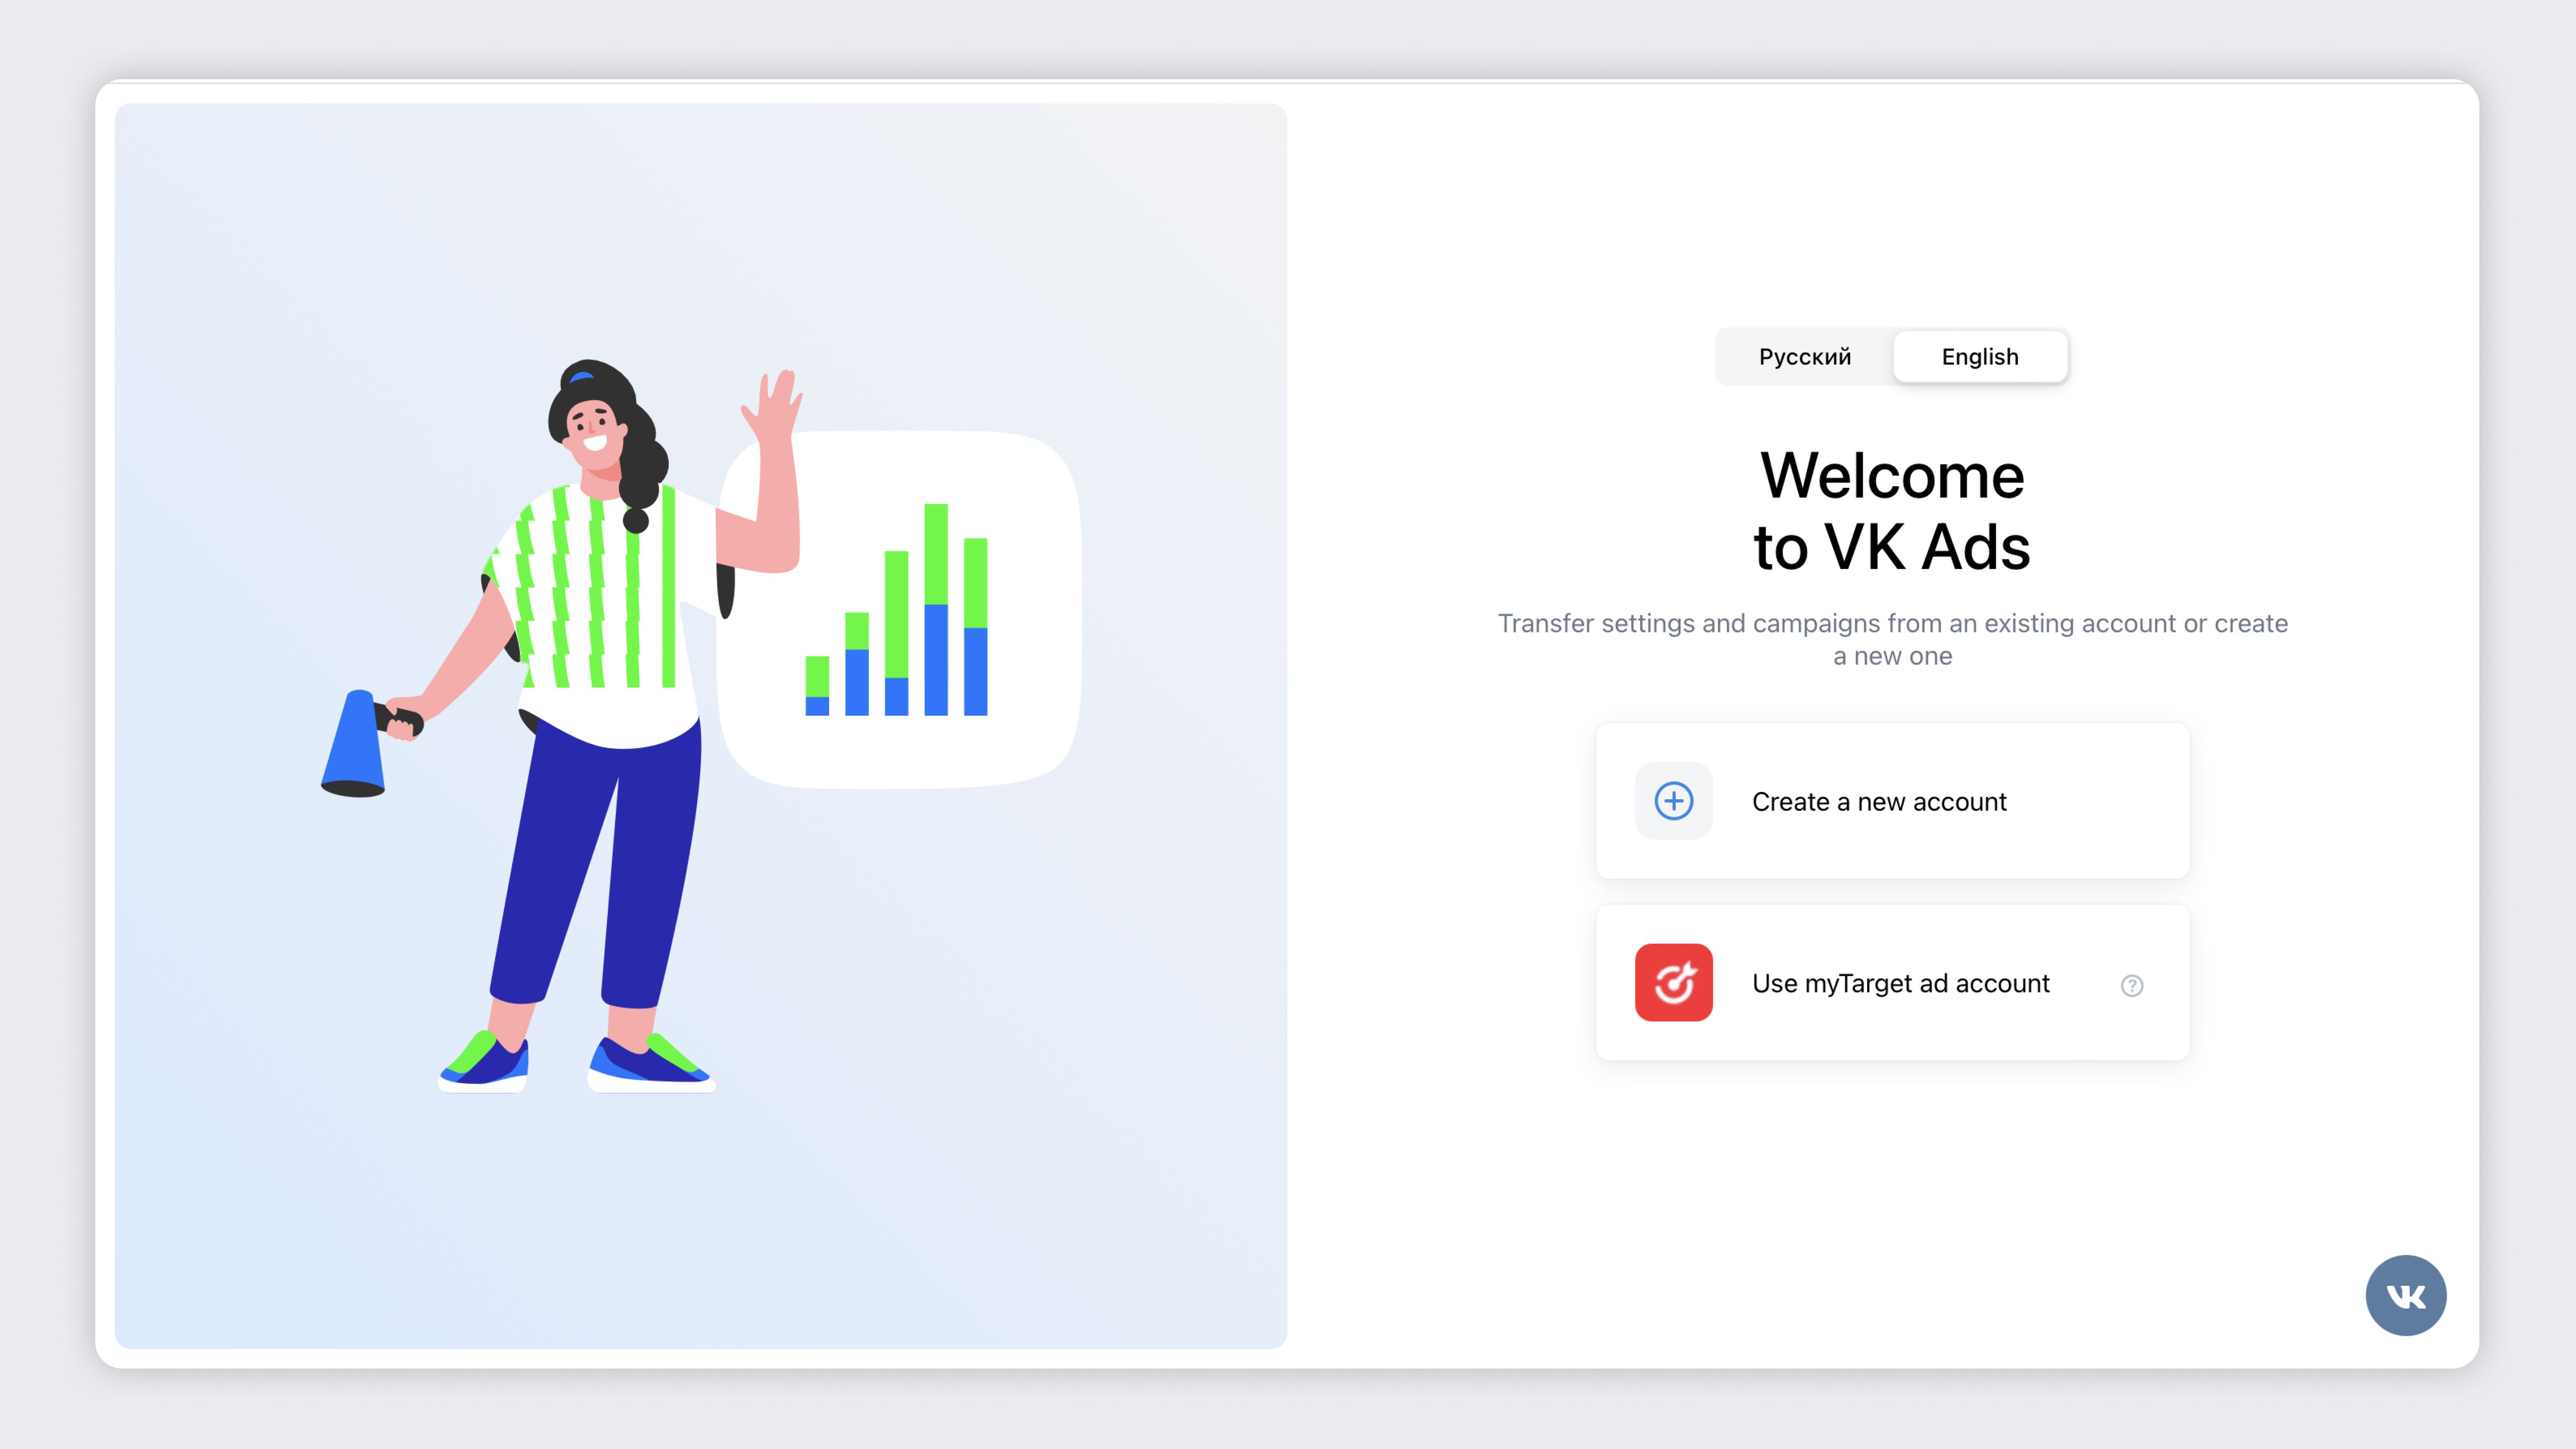Click the blue megaphone in the illustration
The image size is (2576, 1449).
tap(353, 743)
